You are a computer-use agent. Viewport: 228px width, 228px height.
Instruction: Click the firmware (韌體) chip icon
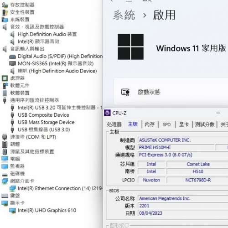point(5,144)
